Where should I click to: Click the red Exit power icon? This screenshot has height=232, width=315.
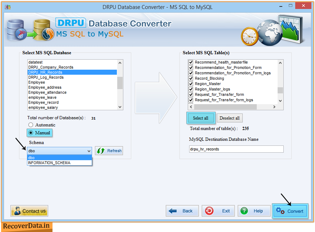tap(209, 211)
